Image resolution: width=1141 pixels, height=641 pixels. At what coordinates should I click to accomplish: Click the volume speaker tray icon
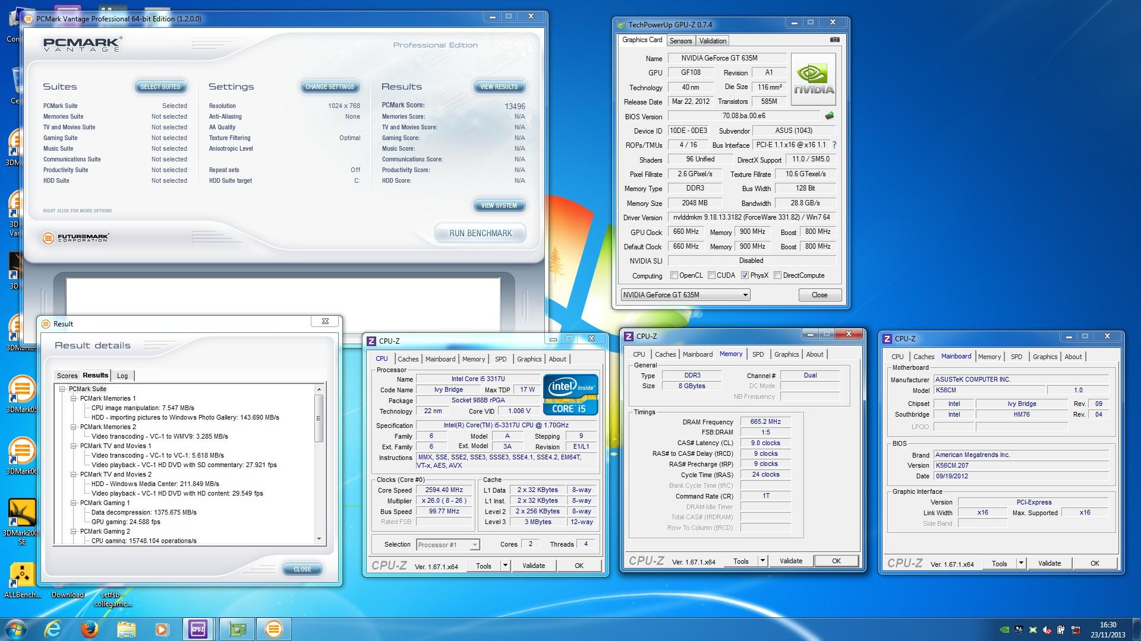[x=1047, y=630]
